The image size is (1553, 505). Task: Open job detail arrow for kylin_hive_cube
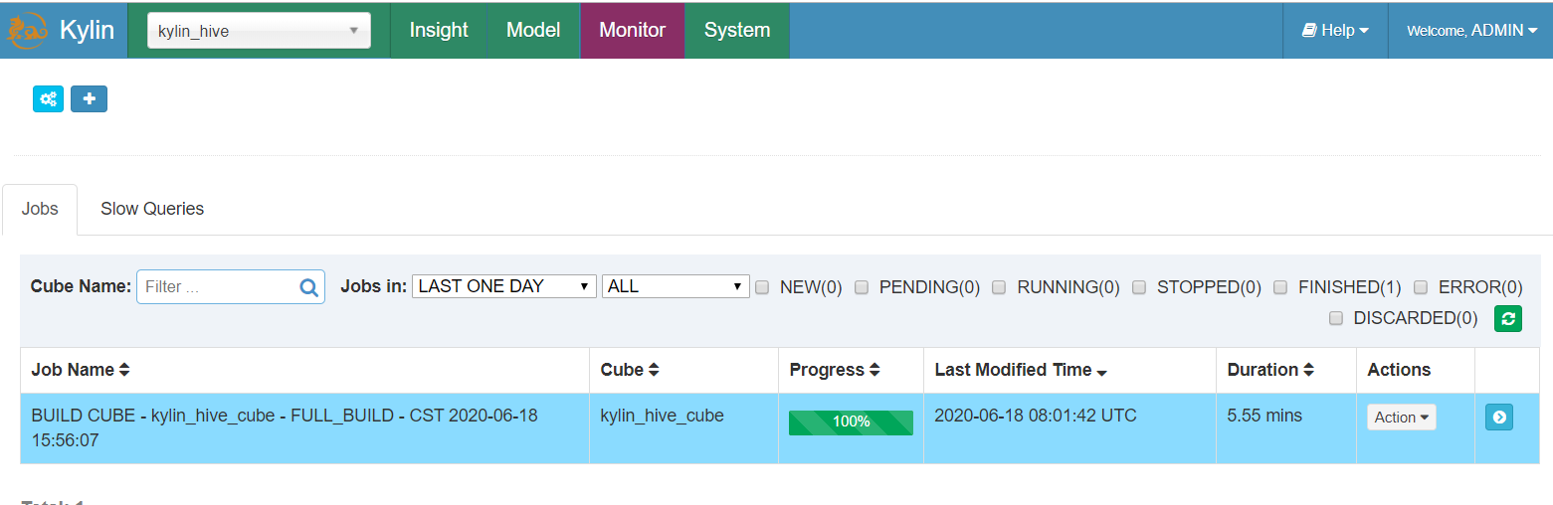click(1498, 418)
